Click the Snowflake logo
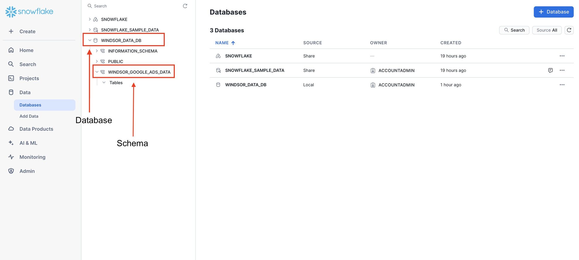 point(29,12)
